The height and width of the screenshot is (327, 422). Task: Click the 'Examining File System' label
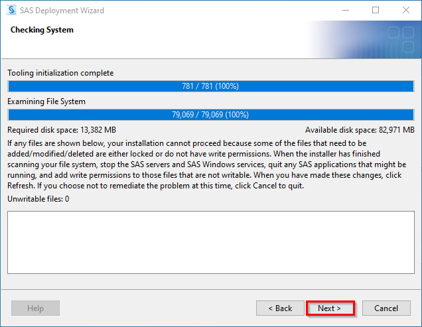[46, 101]
